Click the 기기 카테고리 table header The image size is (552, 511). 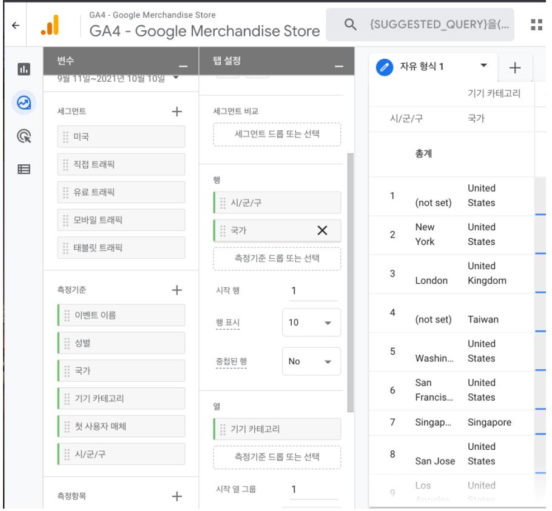pos(494,93)
